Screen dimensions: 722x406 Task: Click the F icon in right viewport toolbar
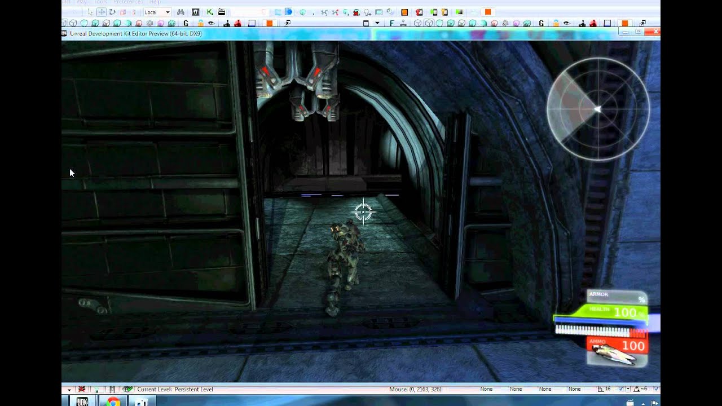point(391,23)
